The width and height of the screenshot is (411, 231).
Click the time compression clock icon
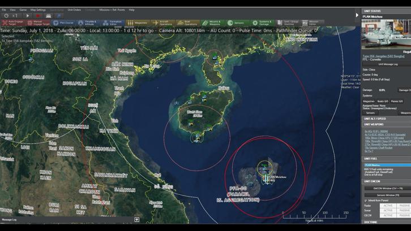(6, 16)
